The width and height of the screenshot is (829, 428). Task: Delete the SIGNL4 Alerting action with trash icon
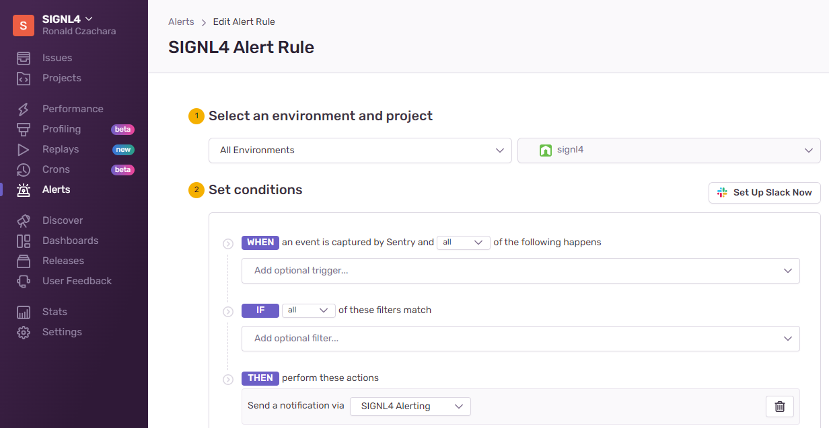[x=780, y=406]
